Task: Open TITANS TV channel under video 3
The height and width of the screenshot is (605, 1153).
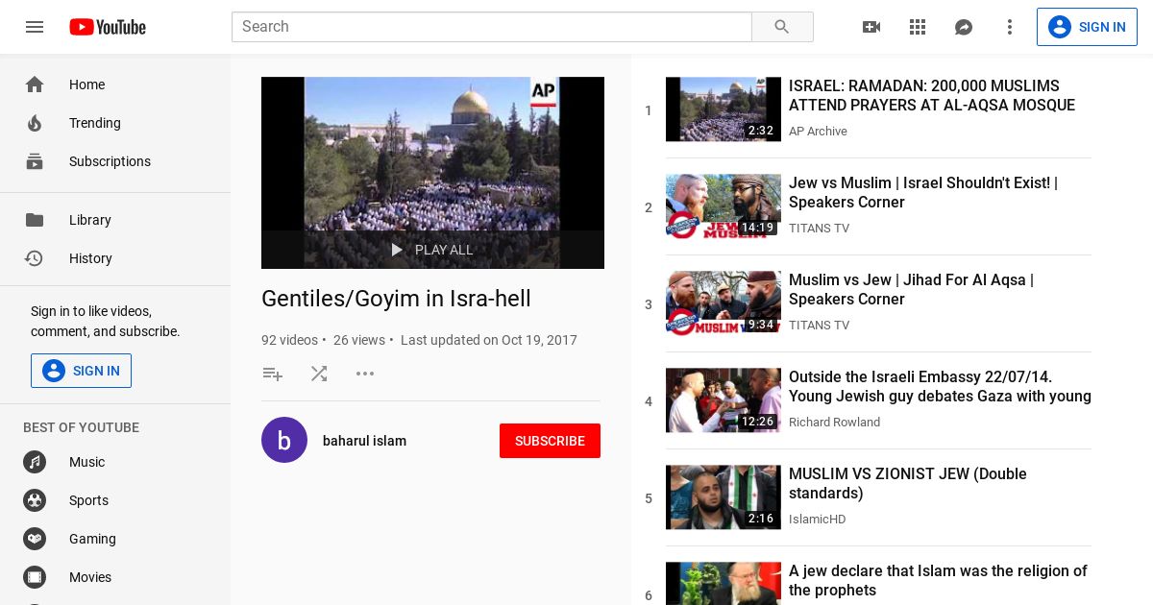Action: coord(819,326)
